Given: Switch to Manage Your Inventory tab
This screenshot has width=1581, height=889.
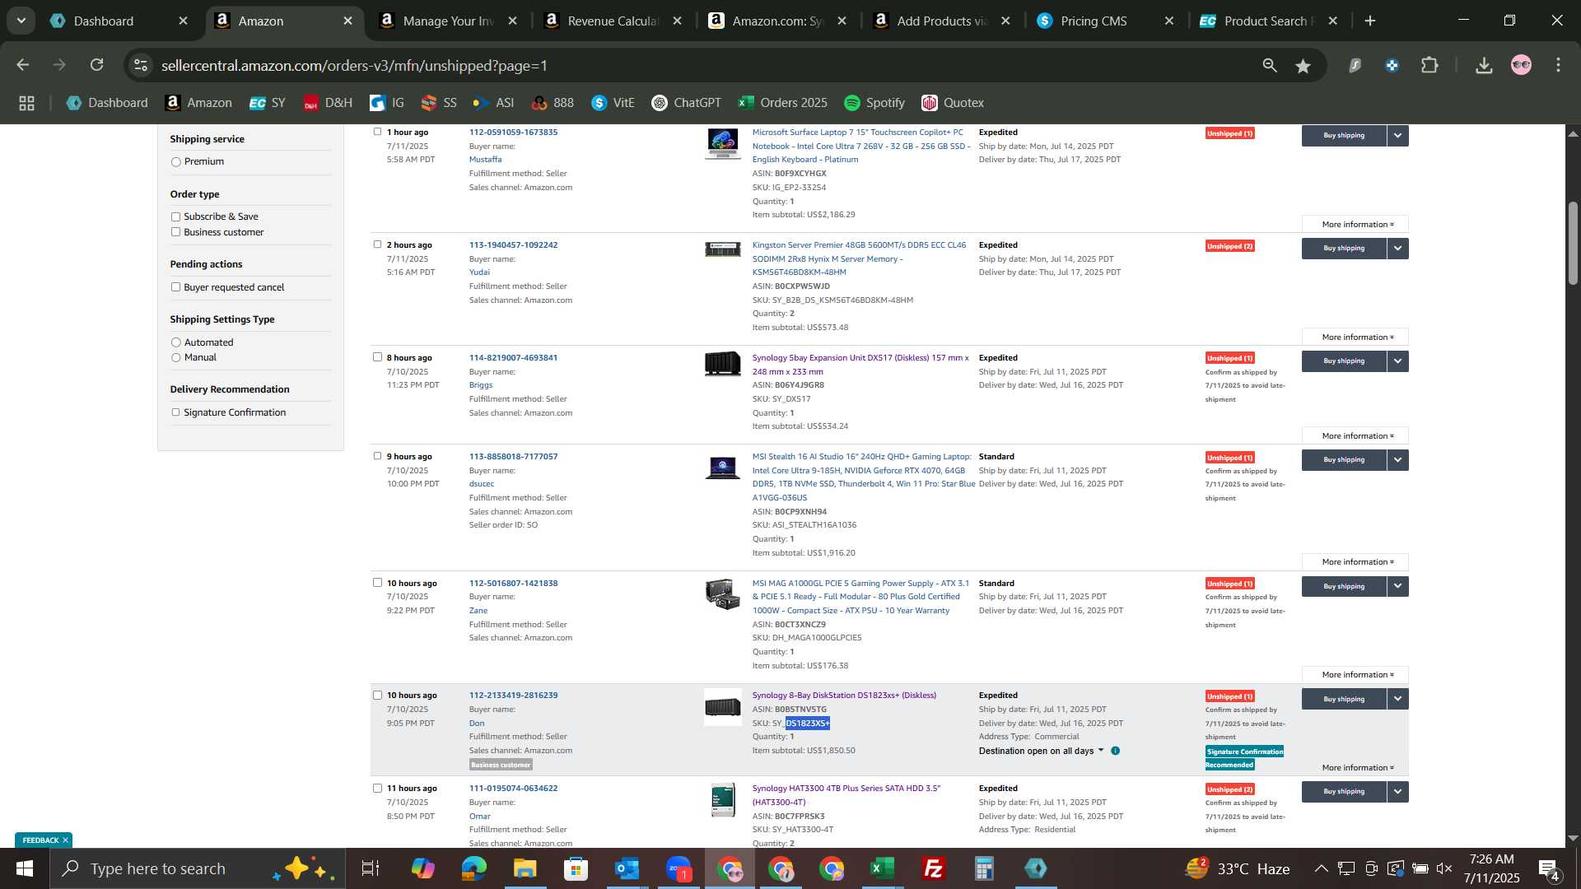Looking at the screenshot, I should [449, 21].
